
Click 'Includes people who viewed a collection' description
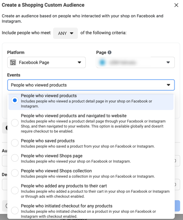click(88, 176)
